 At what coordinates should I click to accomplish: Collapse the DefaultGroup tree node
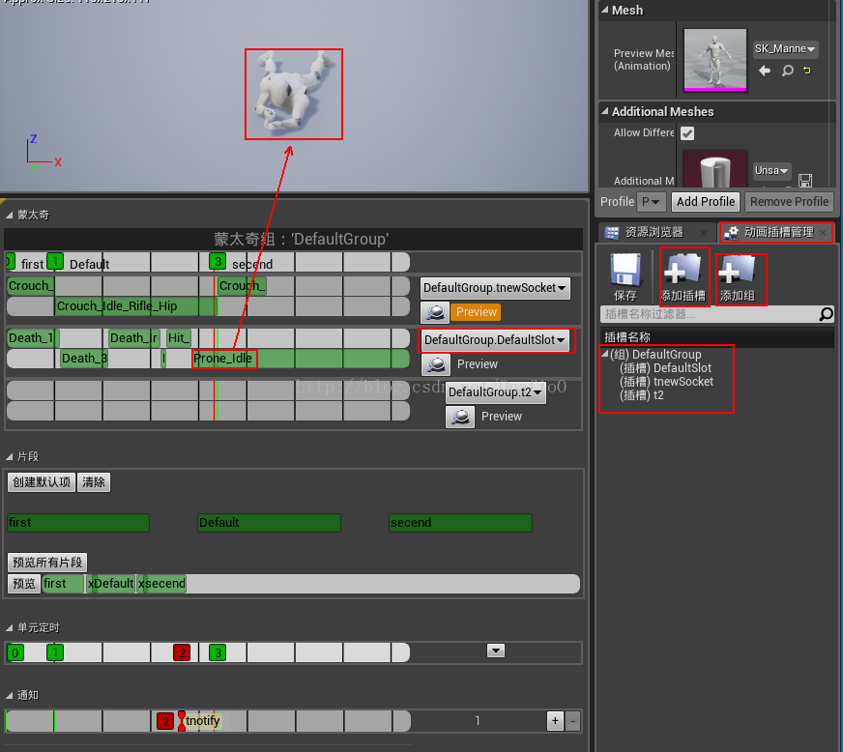point(605,354)
